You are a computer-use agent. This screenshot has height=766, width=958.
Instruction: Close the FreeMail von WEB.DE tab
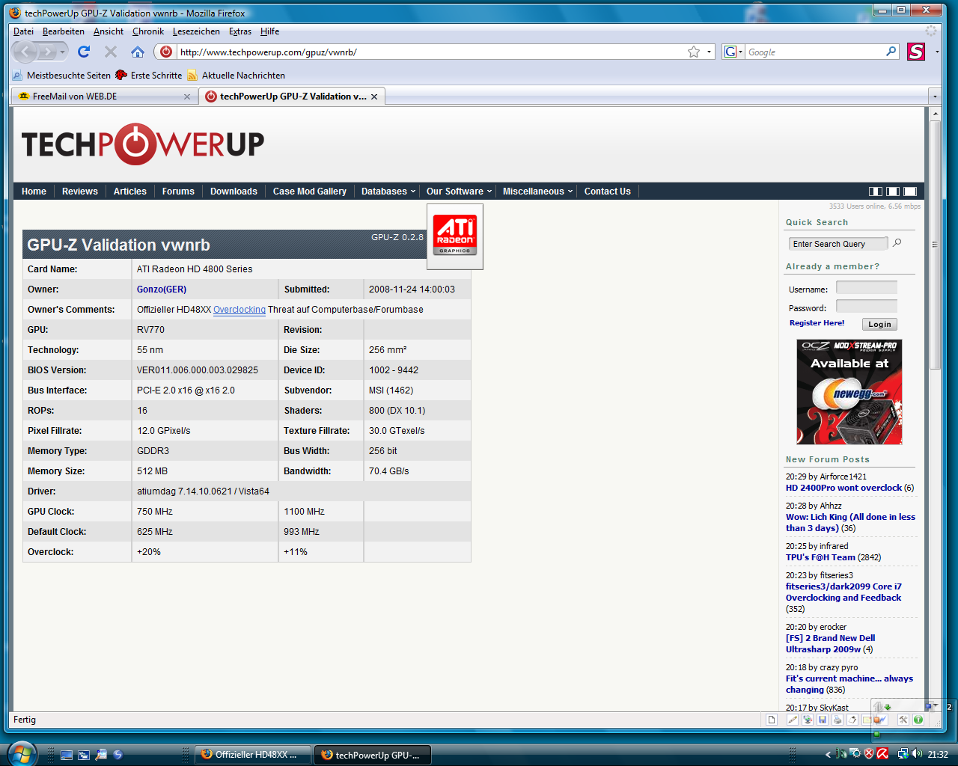coord(187,96)
